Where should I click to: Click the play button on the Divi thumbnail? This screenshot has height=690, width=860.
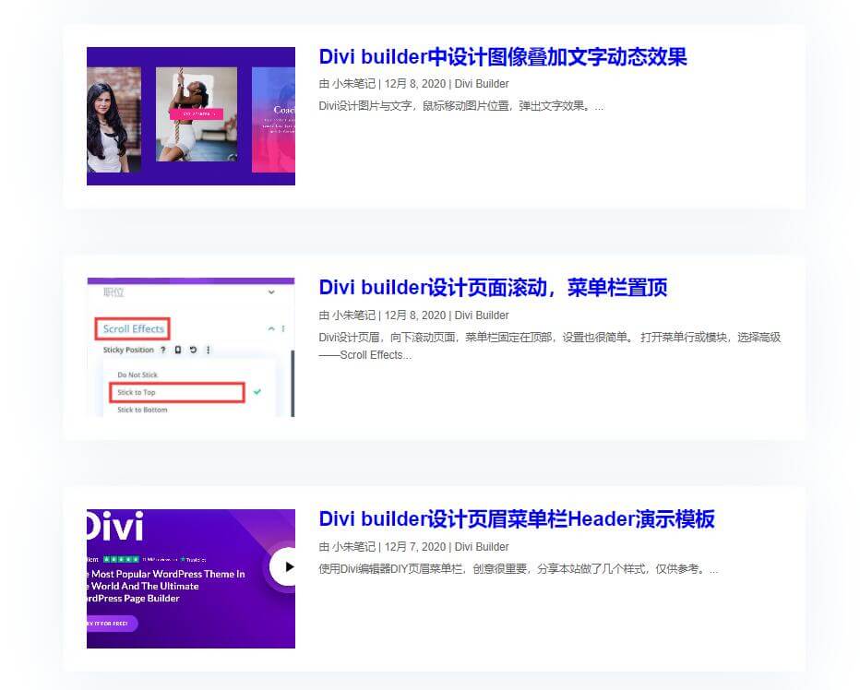click(288, 566)
